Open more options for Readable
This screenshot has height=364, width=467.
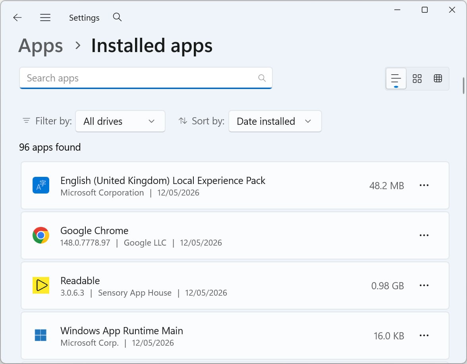point(424,286)
